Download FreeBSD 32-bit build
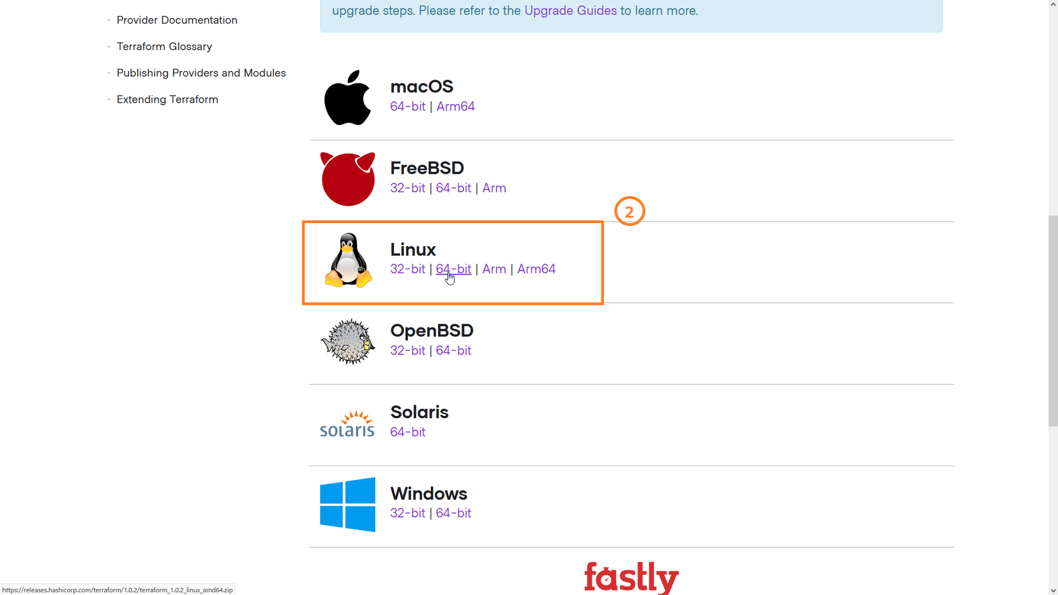The image size is (1058, 595). 408,188
